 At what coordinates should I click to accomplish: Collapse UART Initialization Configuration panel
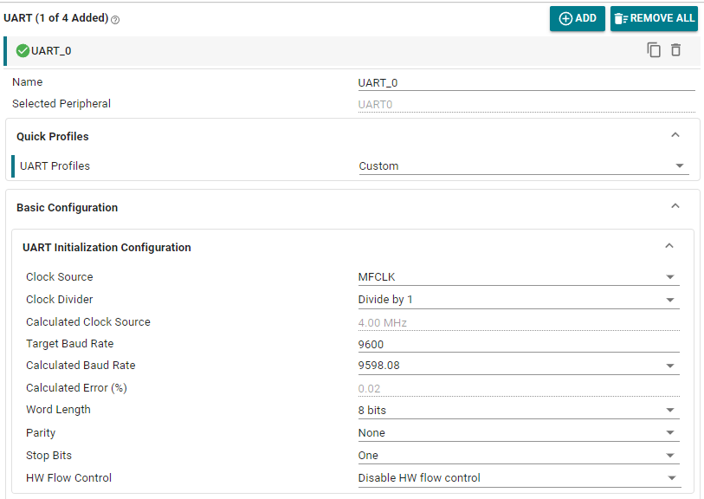click(669, 246)
